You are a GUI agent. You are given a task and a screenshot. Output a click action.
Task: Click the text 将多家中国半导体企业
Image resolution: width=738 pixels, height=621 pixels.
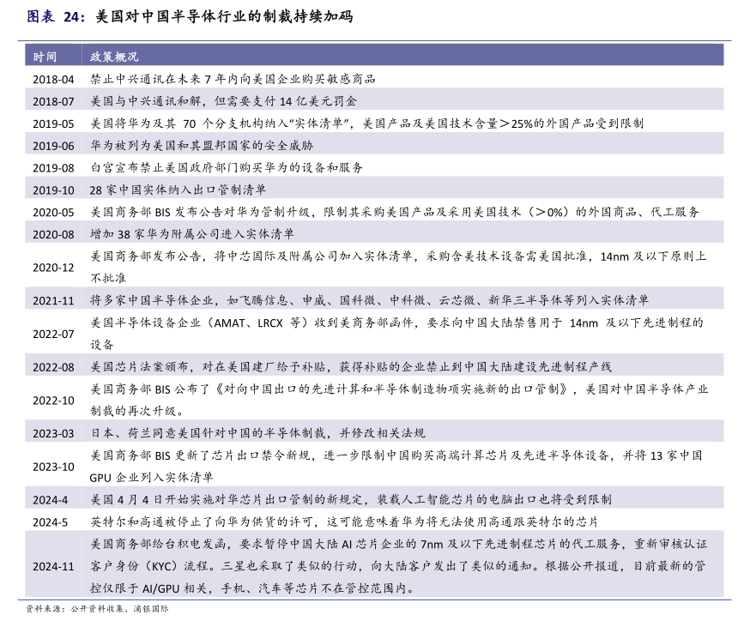coord(152,300)
